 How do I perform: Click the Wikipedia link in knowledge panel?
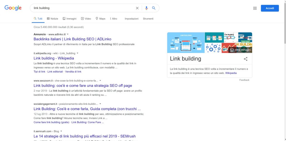coord(231,73)
